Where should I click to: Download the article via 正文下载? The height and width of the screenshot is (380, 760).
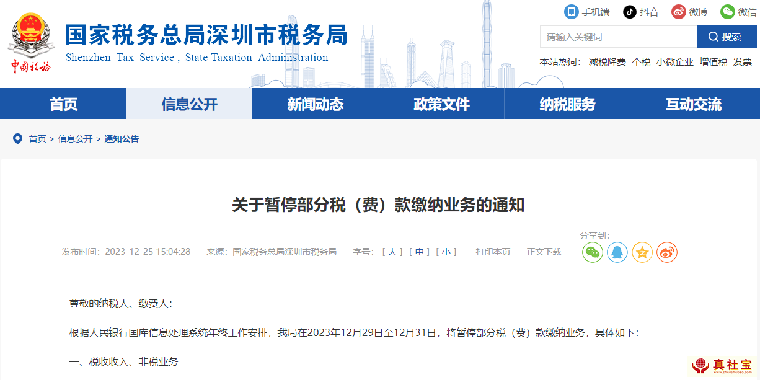click(544, 252)
